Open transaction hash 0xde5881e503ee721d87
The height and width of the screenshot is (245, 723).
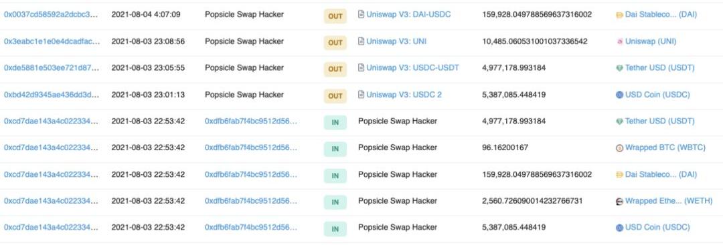click(x=51, y=68)
